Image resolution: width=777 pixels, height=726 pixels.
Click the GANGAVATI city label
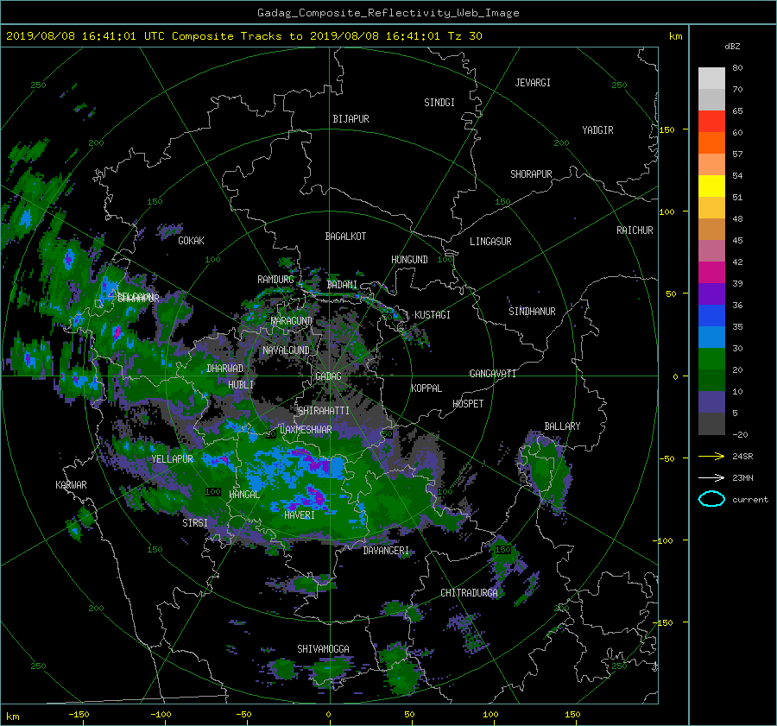493,374
